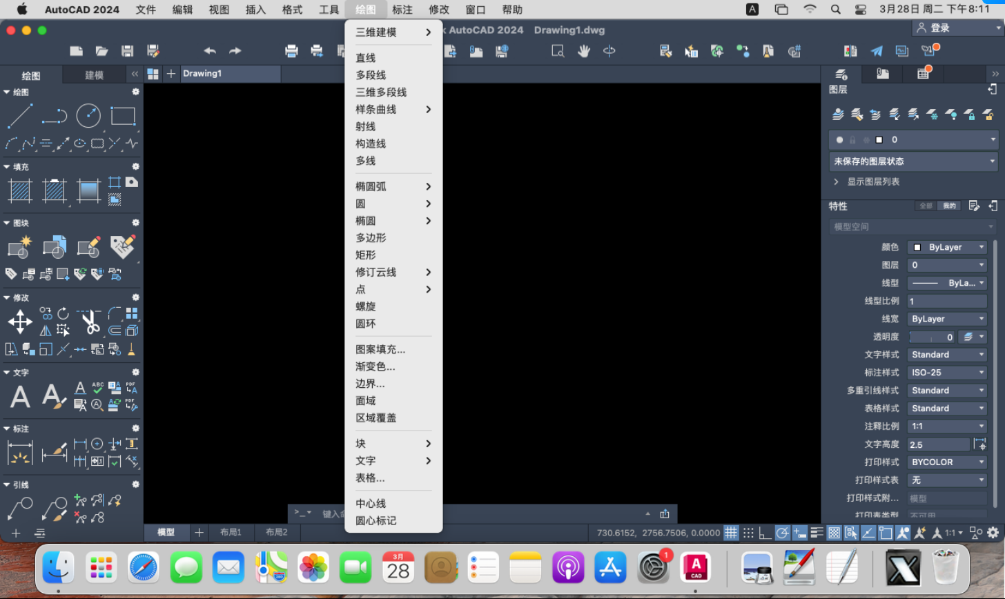Screen dimensions: 1005x599
Task: Open the 样条曲线 submenu
Action: [x=393, y=109]
